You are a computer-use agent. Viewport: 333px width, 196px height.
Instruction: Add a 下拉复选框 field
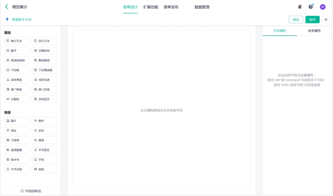[x=45, y=70]
